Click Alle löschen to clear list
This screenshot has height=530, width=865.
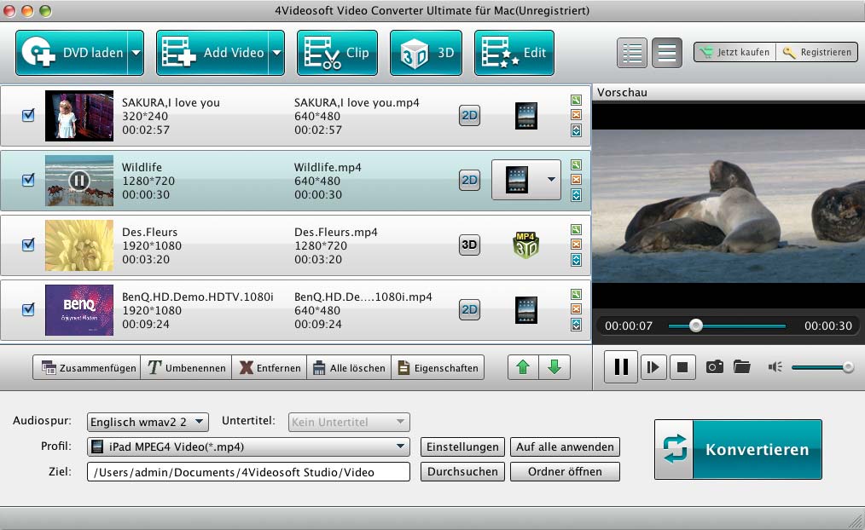[x=349, y=368]
